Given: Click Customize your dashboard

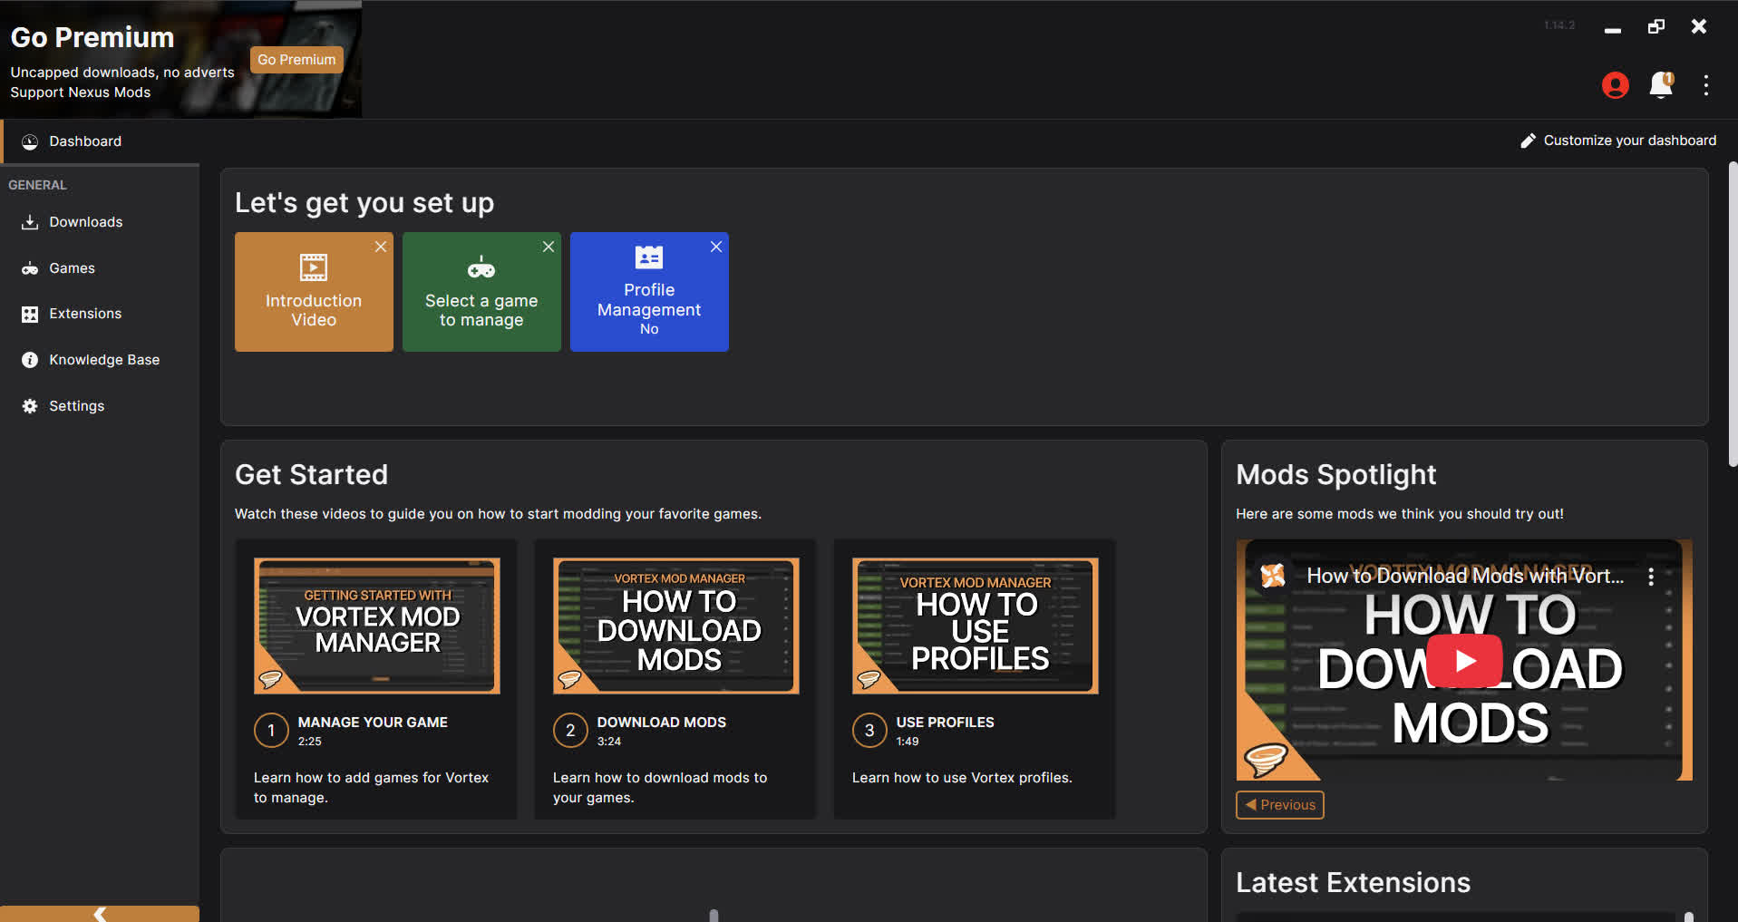Looking at the screenshot, I should coord(1618,141).
